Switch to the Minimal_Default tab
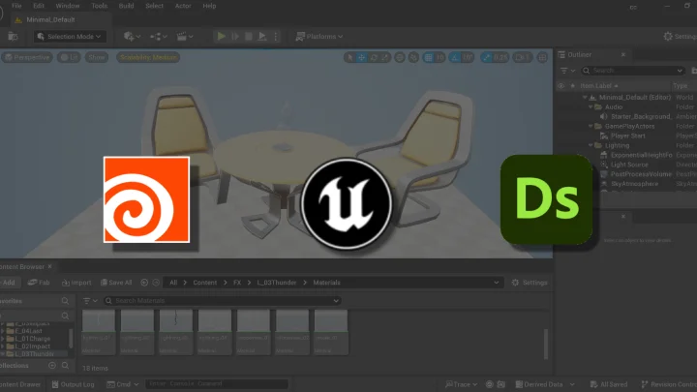The height and width of the screenshot is (392, 697). 50,19
